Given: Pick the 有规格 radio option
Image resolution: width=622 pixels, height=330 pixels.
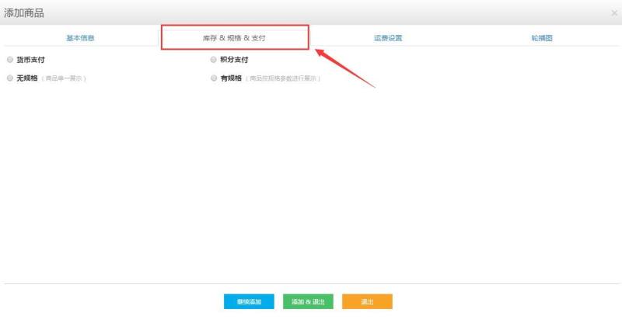Looking at the screenshot, I should pos(214,78).
